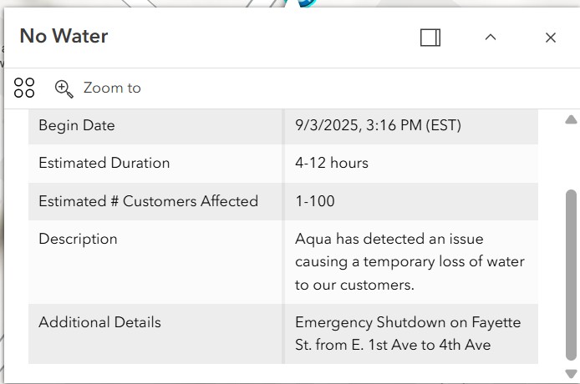Open the four-circle actions menu icon
The image size is (580, 384).
tap(24, 88)
